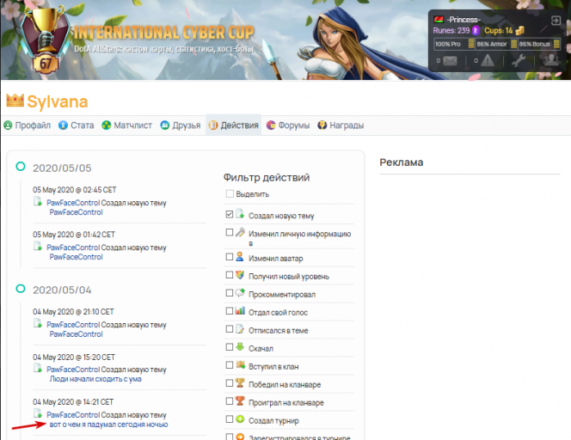Open the messages envelope icon
Image resolution: width=571 pixels, height=440 pixels.
pos(450,61)
